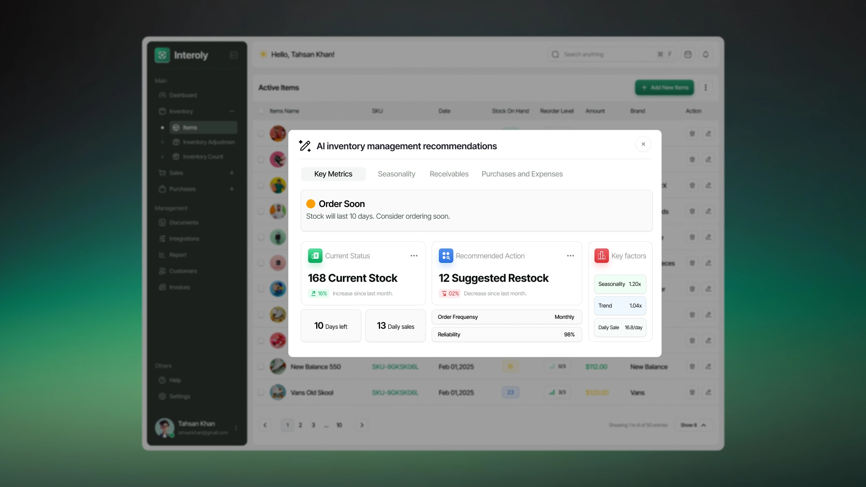866x487 pixels.
Task: Check the Vans Old Skool row checkbox
Action: click(261, 392)
